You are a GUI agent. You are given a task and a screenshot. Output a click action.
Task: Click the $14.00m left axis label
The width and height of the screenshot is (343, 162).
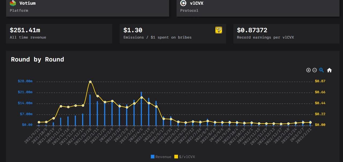point(25,103)
